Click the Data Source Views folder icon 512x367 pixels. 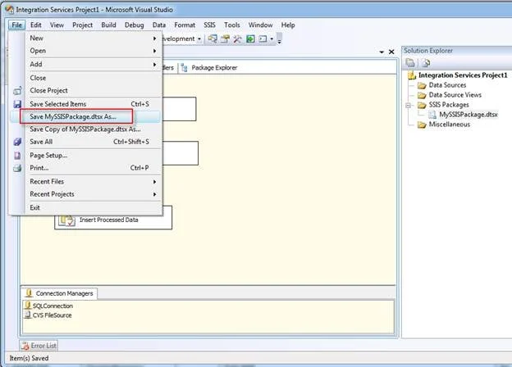pos(422,95)
